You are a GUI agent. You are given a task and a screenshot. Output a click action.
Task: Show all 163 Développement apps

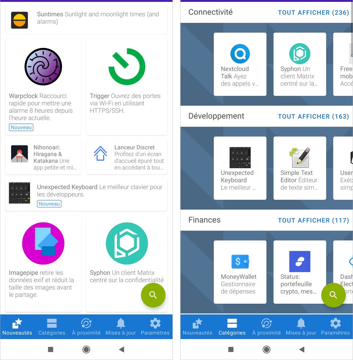[x=313, y=117]
